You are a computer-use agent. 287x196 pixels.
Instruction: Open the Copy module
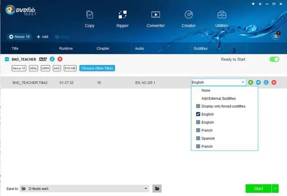coord(89,19)
